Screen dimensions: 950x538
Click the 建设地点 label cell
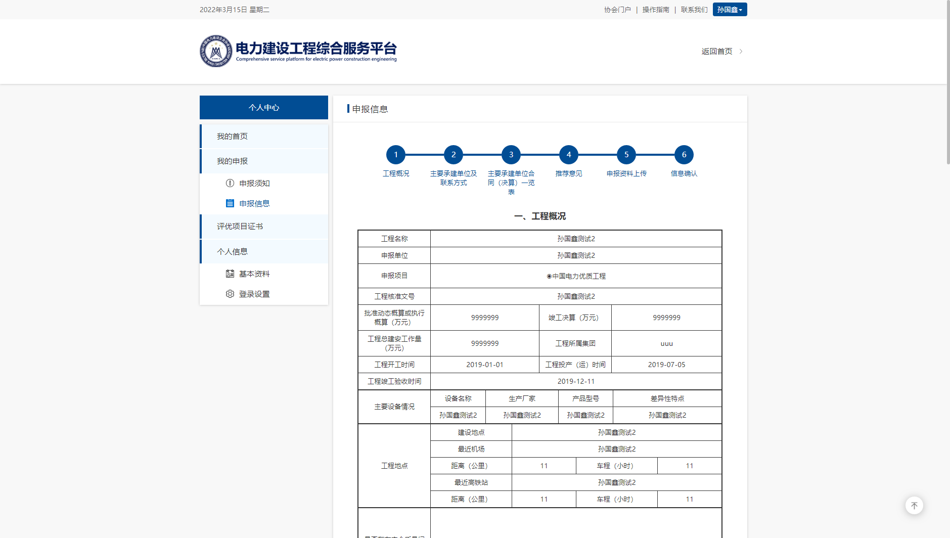(x=471, y=432)
